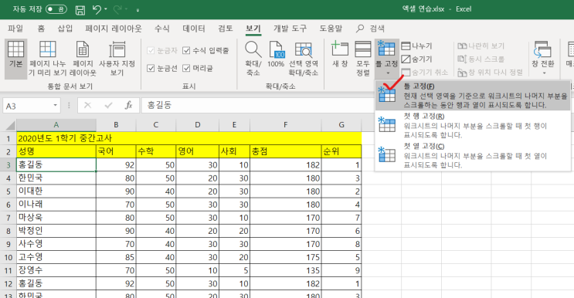Open the 도움말 tab
This screenshot has height=298, width=574.
(x=331, y=28)
